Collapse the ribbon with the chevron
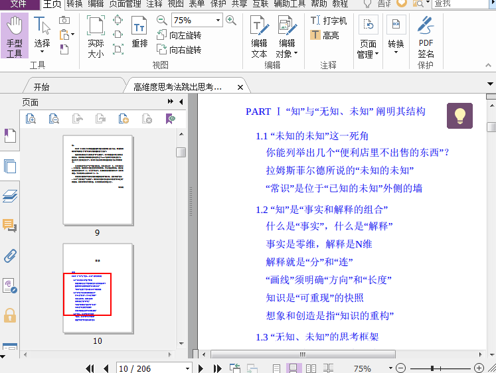Image resolution: width=496 pixels, height=373 pixels. click(x=488, y=65)
